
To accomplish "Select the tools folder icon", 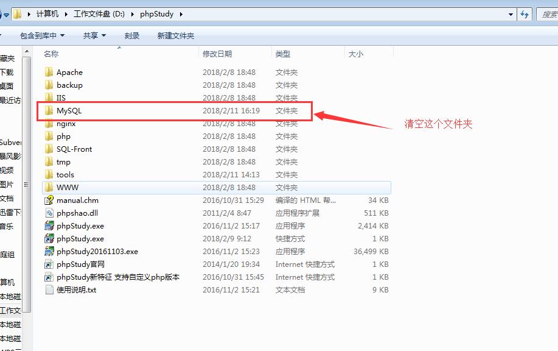I will pyautogui.click(x=49, y=175).
